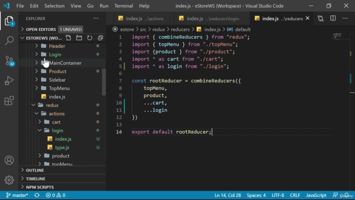
Task: Open the Explorer view in activity bar
Action: pos(9,21)
